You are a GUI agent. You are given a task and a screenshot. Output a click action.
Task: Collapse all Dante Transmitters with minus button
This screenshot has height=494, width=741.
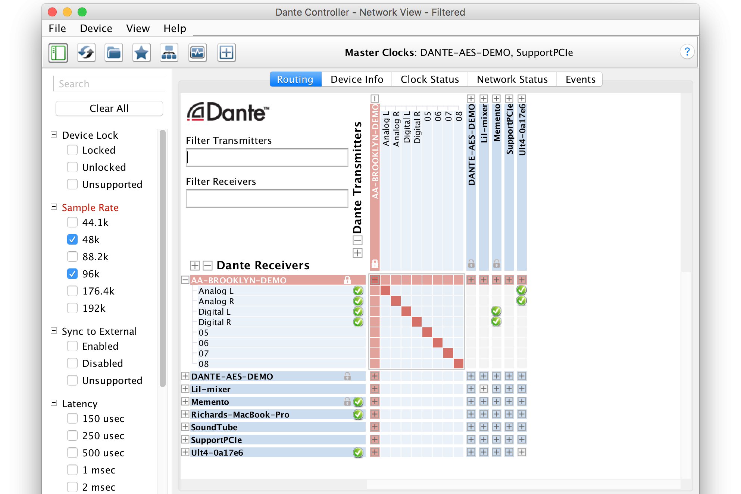point(357,240)
